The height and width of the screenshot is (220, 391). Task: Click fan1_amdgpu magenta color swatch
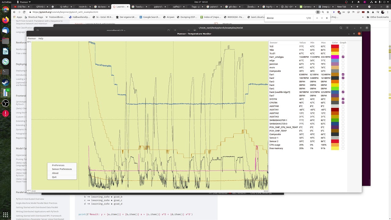335,57
